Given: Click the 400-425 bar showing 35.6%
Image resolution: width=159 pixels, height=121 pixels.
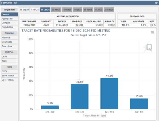Looking at the screenshot, I should coord(79,97).
